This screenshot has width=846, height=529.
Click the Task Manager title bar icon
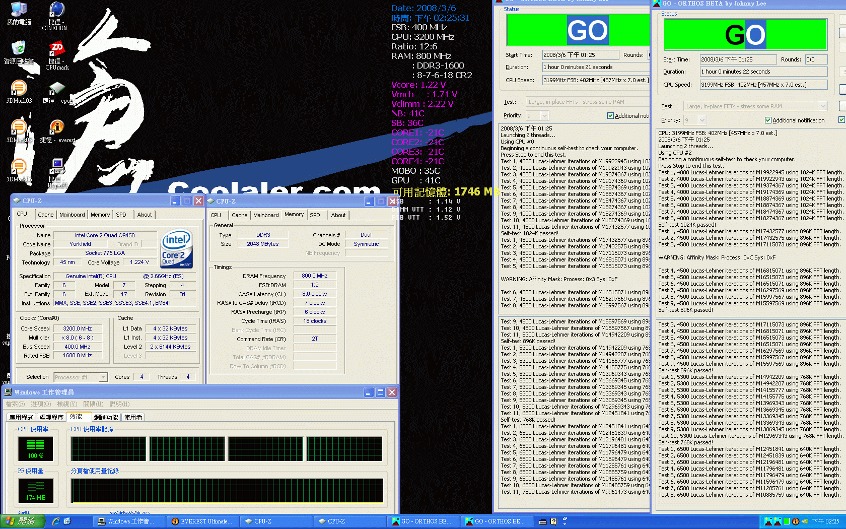click(8, 392)
